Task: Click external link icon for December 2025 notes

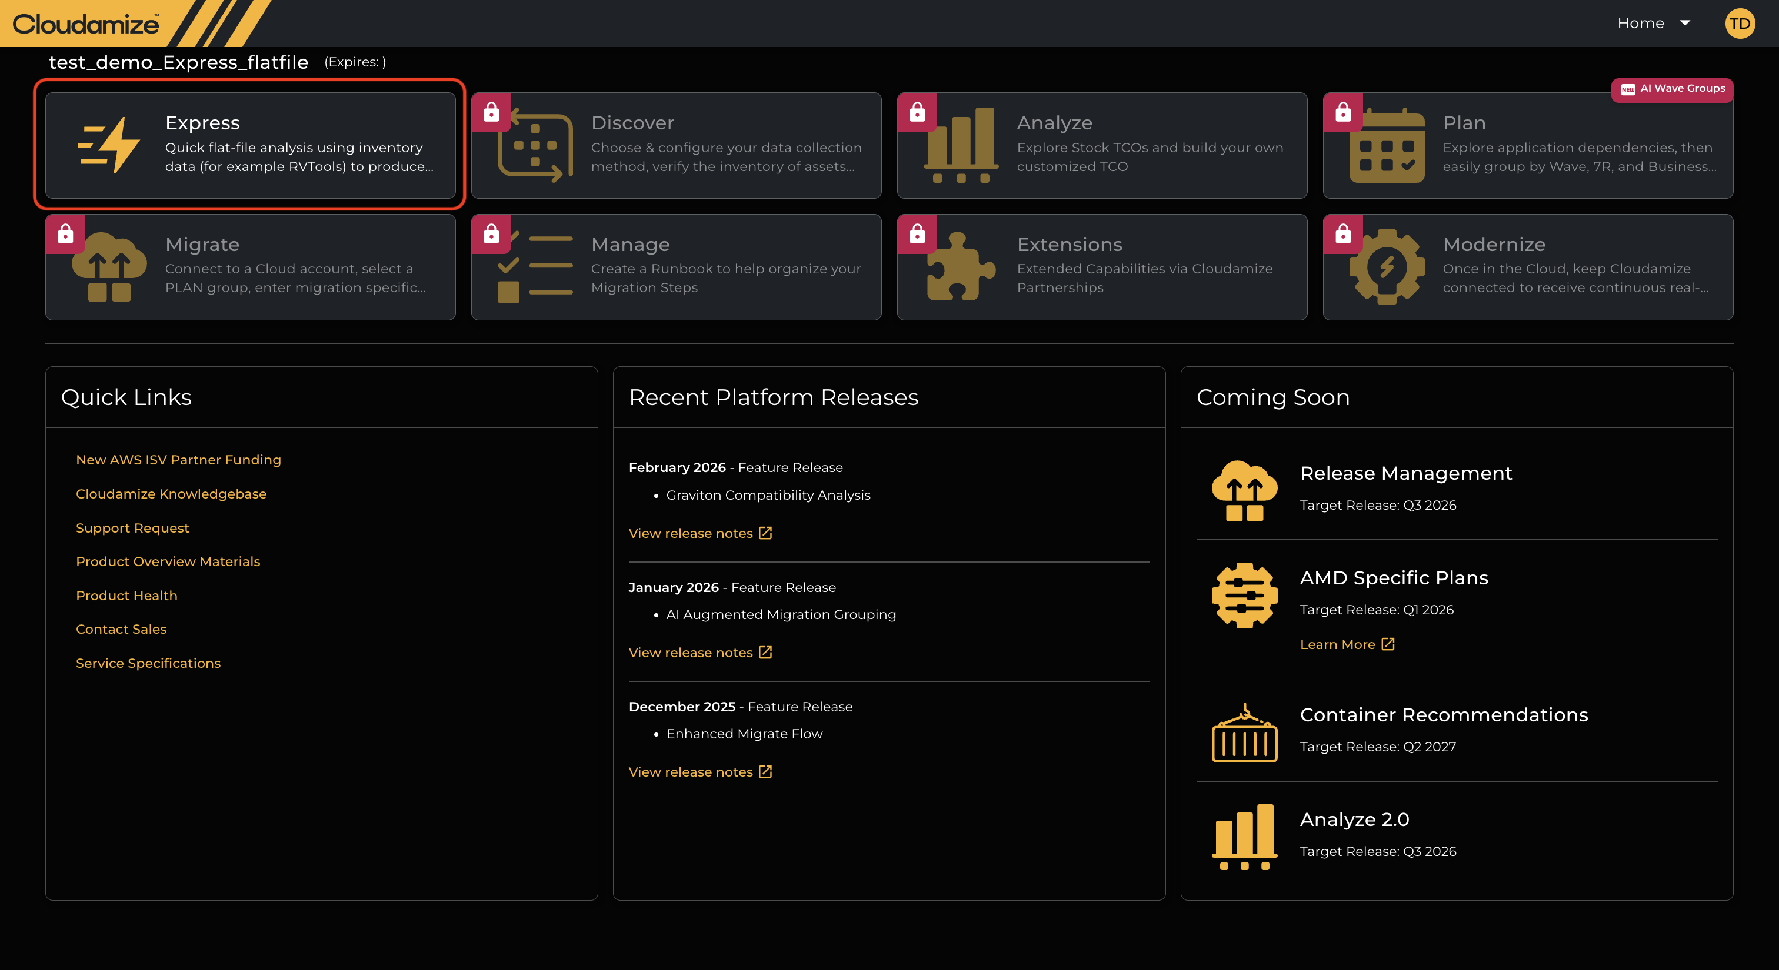Action: click(x=765, y=771)
